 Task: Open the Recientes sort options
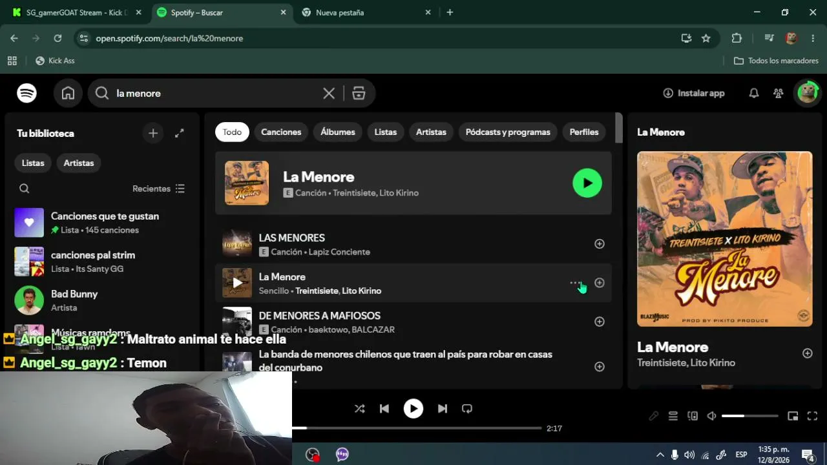click(x=159, y=189)
